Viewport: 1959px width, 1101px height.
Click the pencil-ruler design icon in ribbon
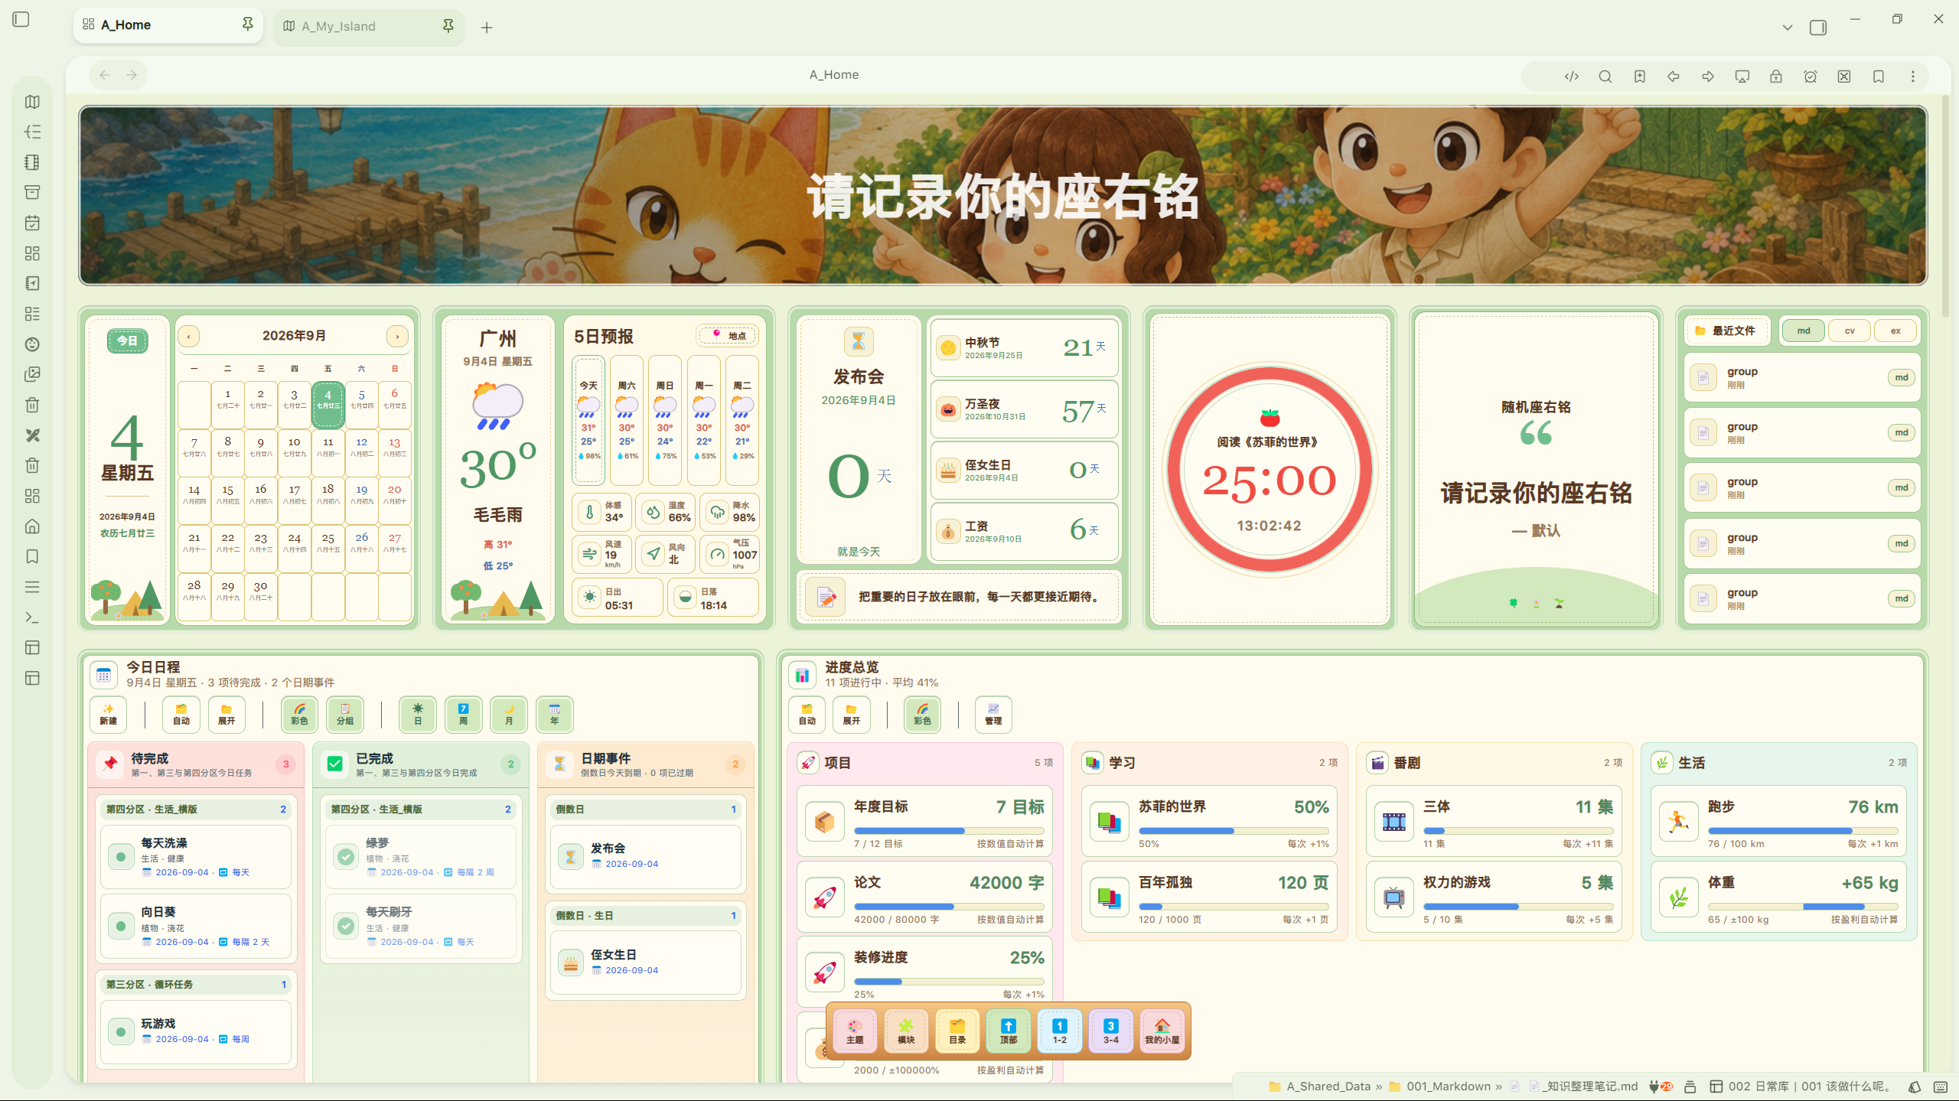[x=32, y=435]
